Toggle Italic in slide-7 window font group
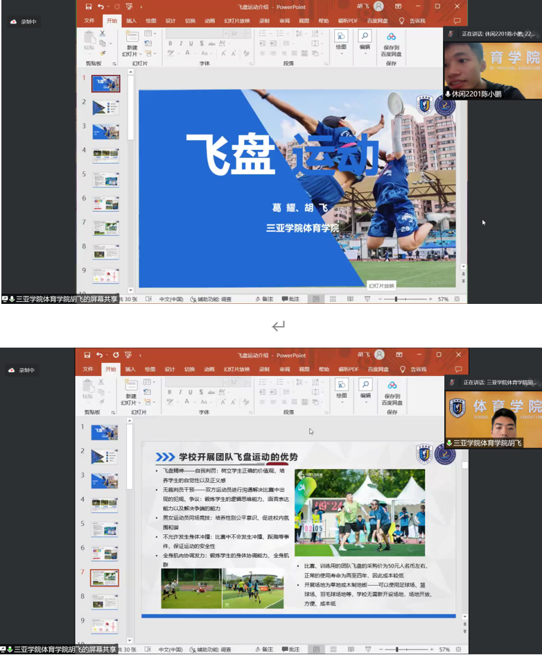 (180, 392)
